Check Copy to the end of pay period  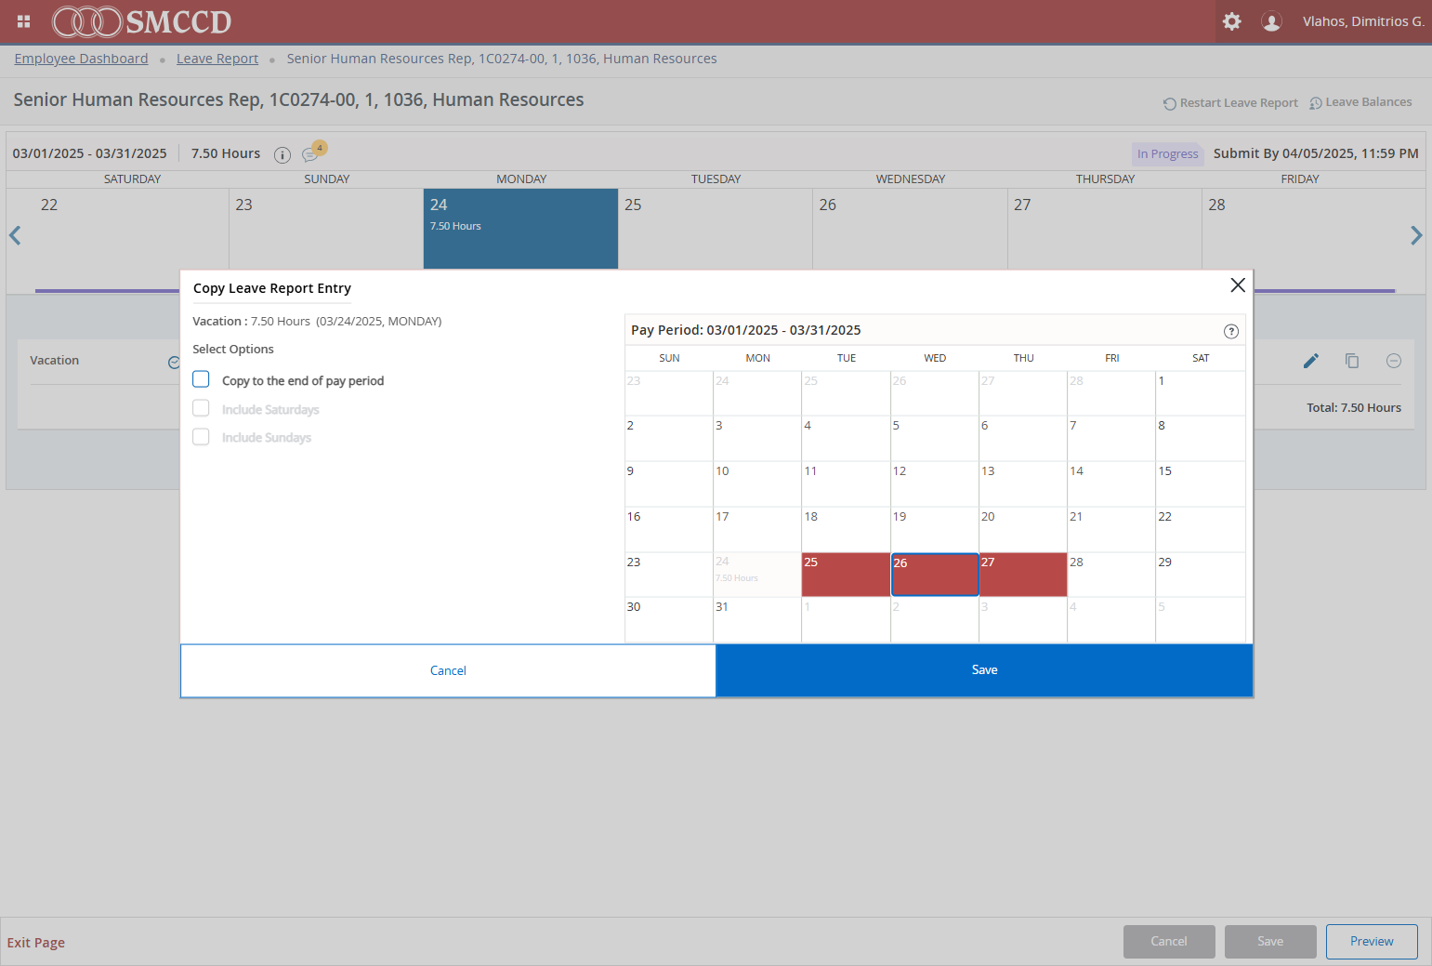click(201, 379)
